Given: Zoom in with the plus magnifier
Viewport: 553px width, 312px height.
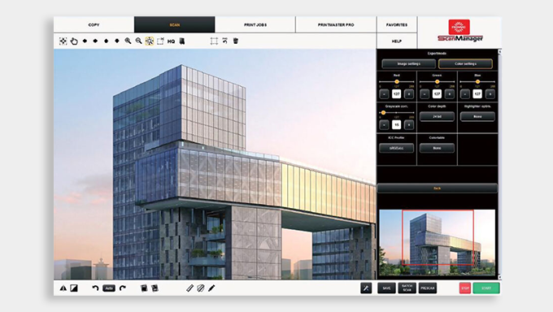Looking at the screenshot, I should coord(128,41).
